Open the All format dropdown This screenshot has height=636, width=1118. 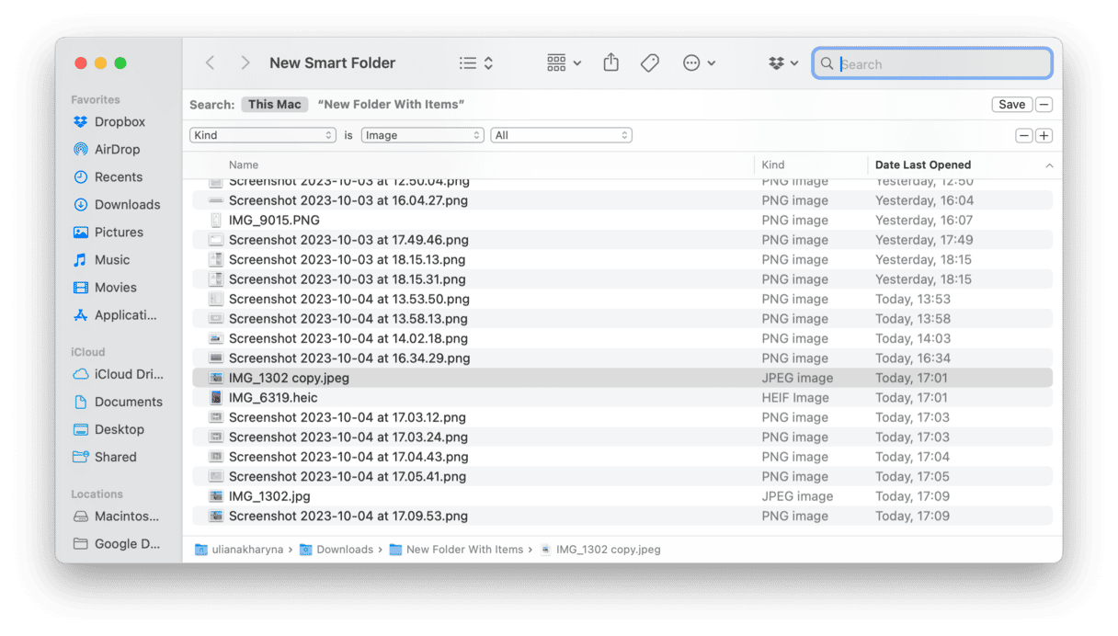[x=561, y=135]
